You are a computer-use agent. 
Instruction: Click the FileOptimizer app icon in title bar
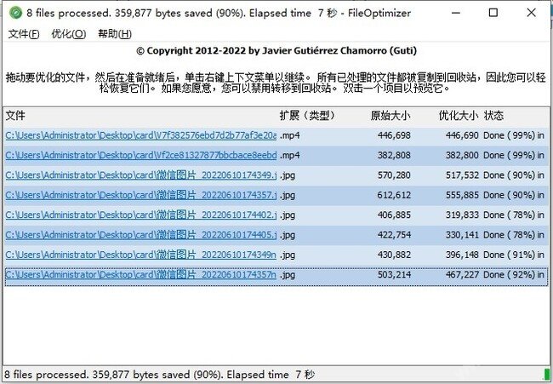coord(15,13)
